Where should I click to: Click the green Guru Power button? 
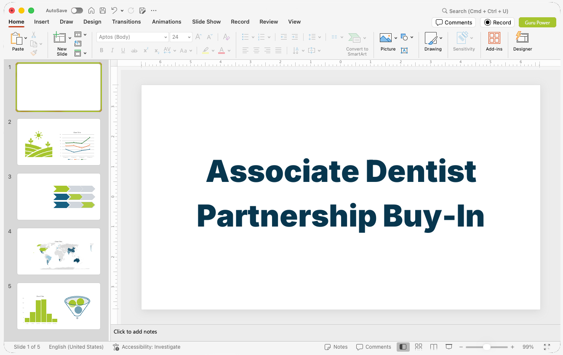[x=537, y=22]
